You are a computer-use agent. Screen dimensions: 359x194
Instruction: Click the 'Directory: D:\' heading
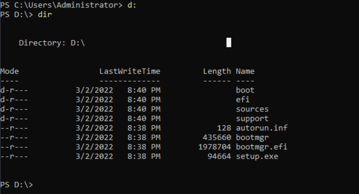[x=52, y=43]
